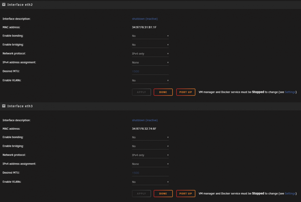Click eth2 'Enable bonding:' label

tap(13, 36)
